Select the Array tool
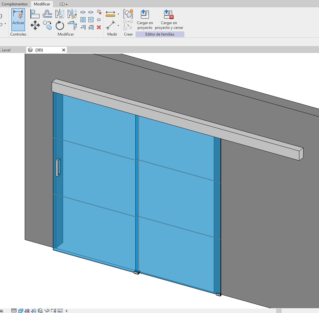 [83, 20]
